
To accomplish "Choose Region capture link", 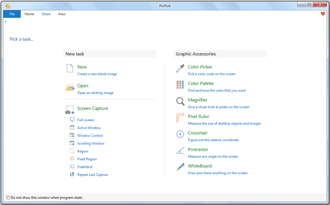I will (x=82, y=151).
